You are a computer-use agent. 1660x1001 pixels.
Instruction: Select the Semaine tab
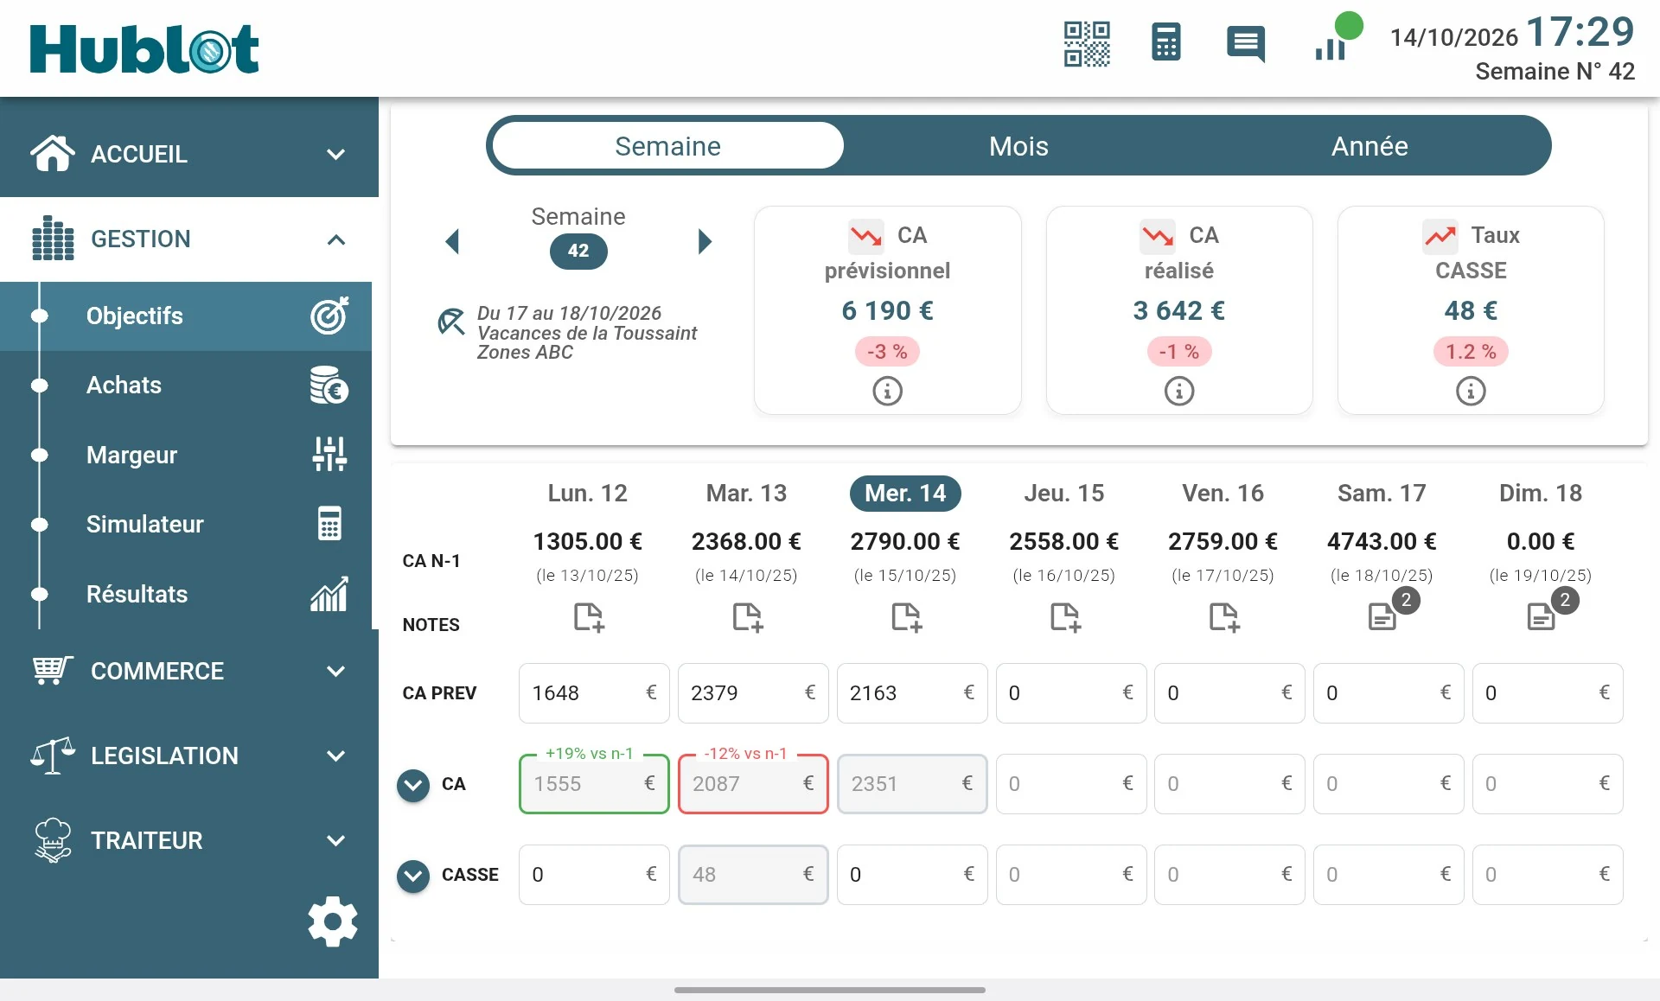click(667, 146)
